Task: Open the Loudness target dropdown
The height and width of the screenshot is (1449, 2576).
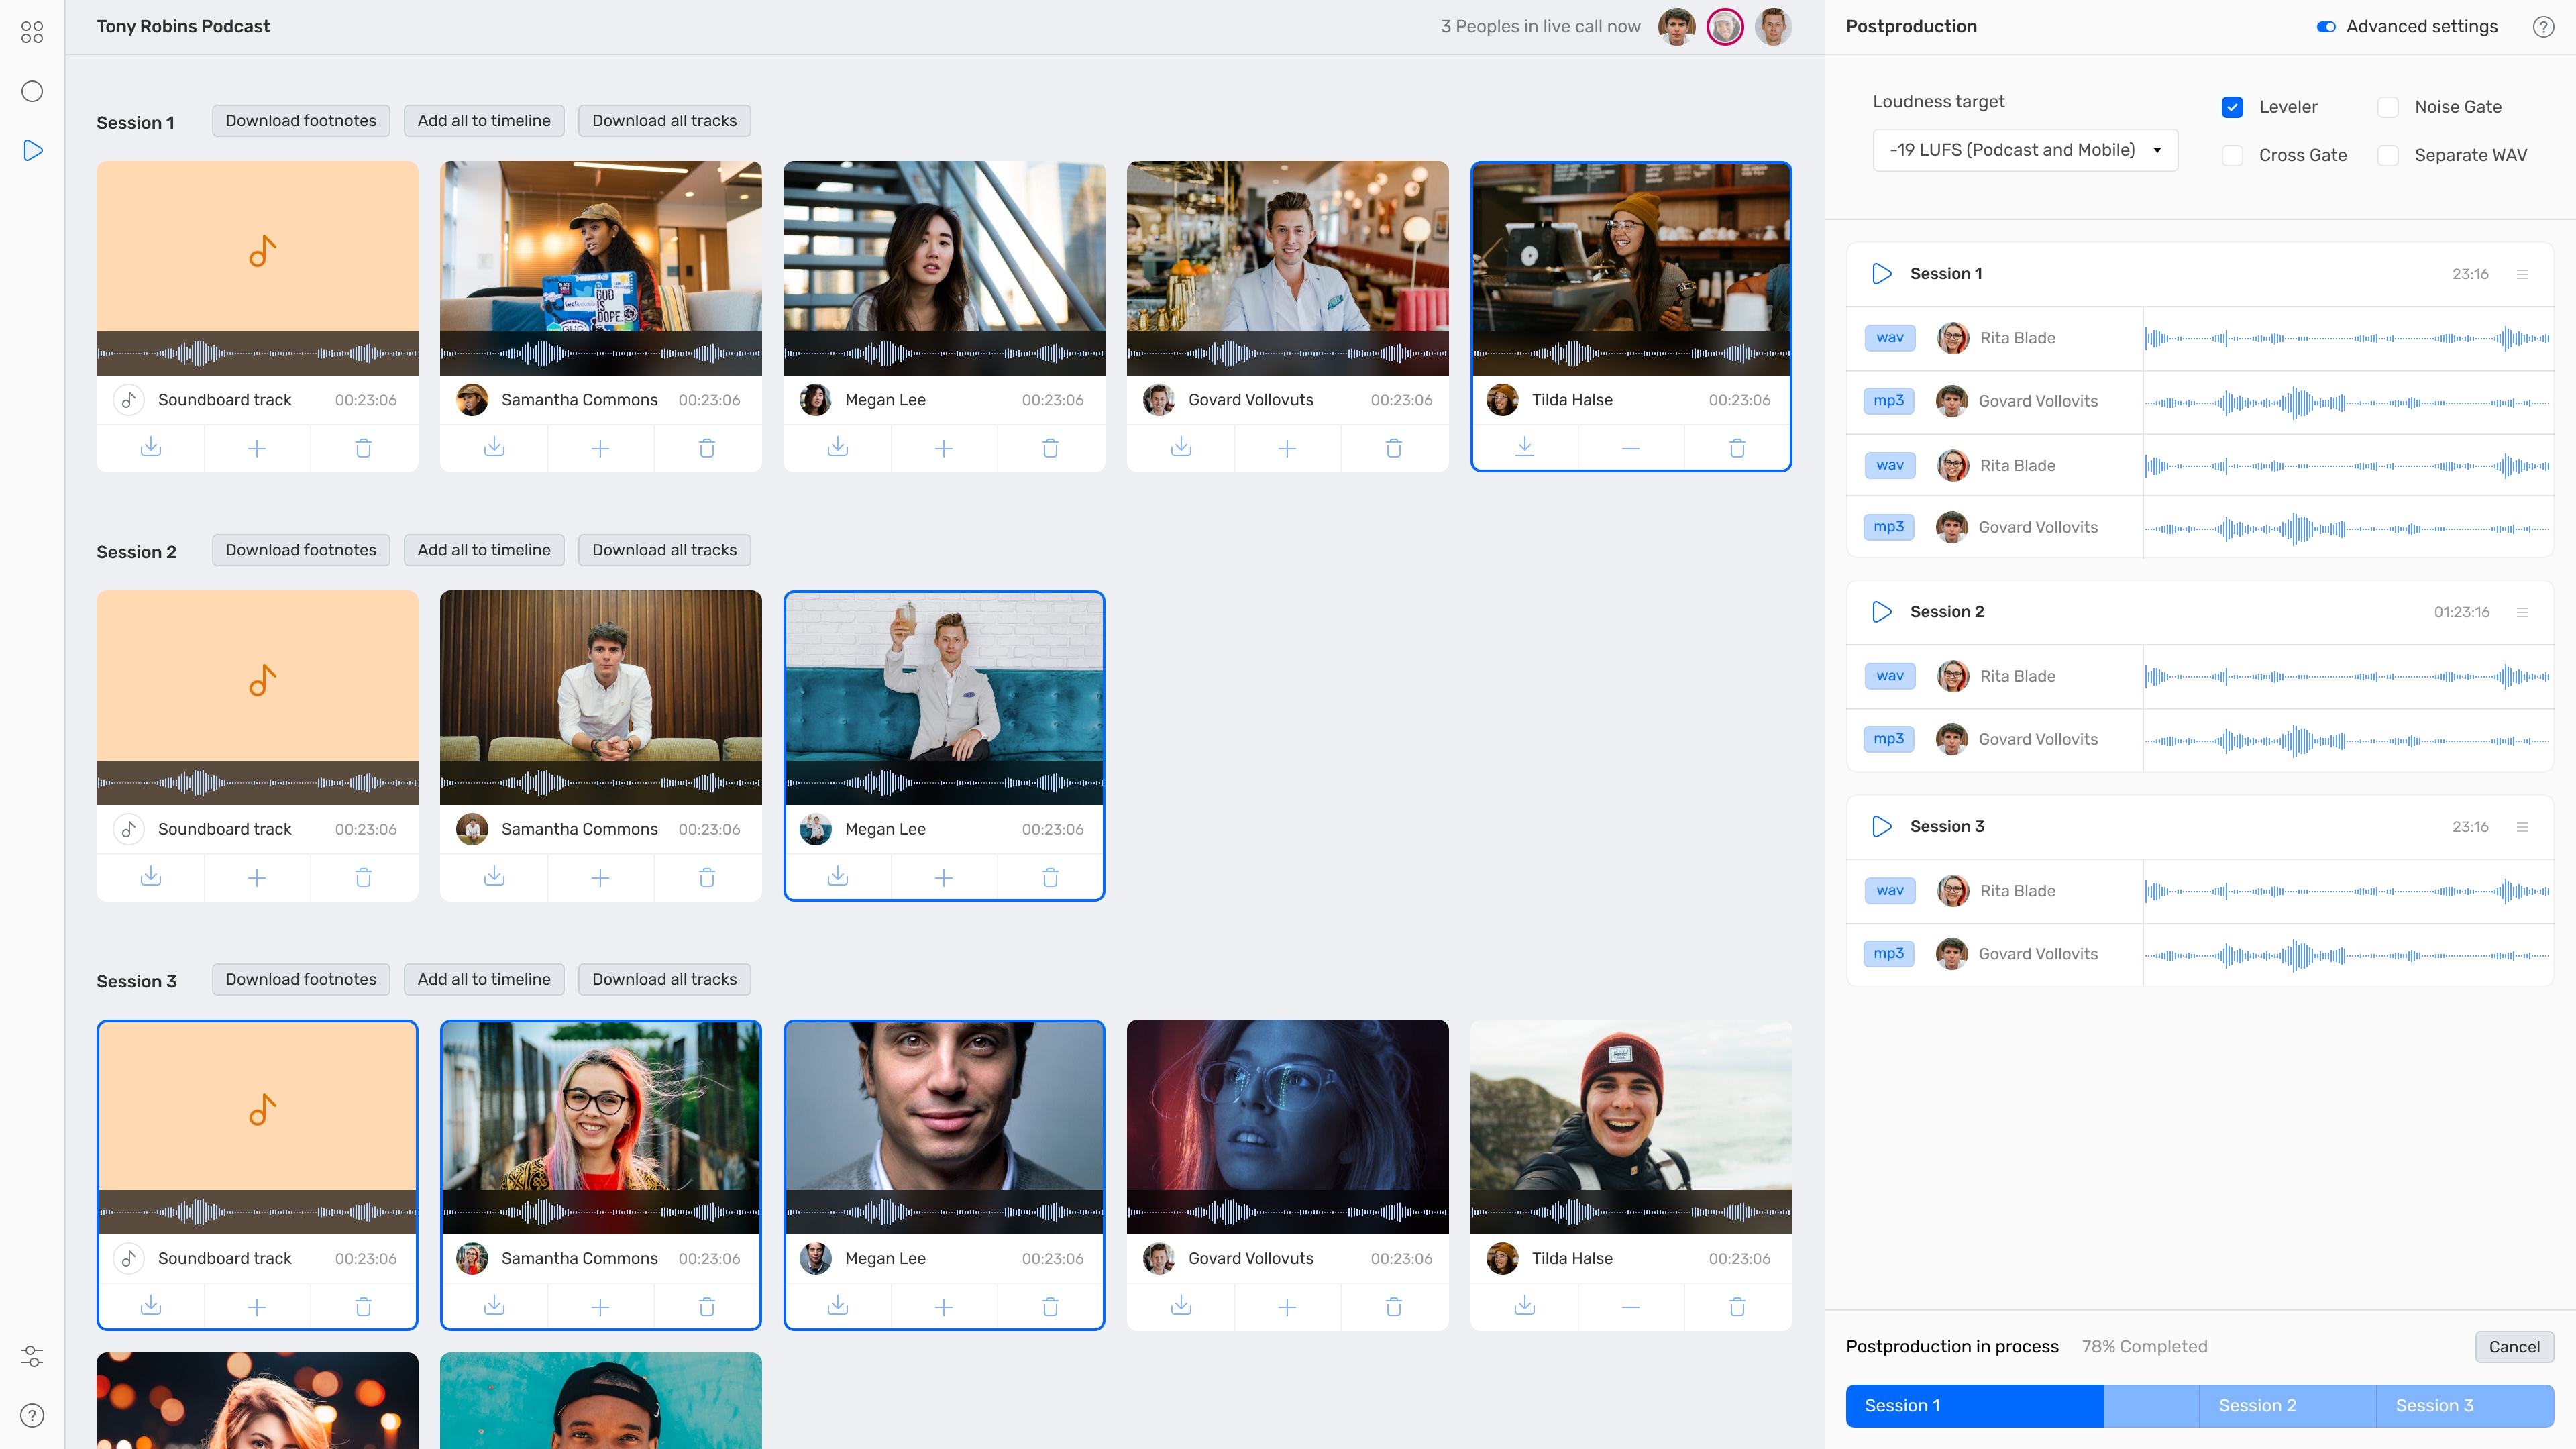Action: [x=2024, y=150]
